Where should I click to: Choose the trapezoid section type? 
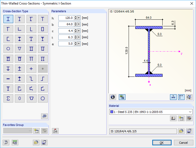click(x=31, y=98)
